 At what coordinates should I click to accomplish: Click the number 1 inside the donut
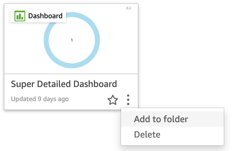pos(72,40)
